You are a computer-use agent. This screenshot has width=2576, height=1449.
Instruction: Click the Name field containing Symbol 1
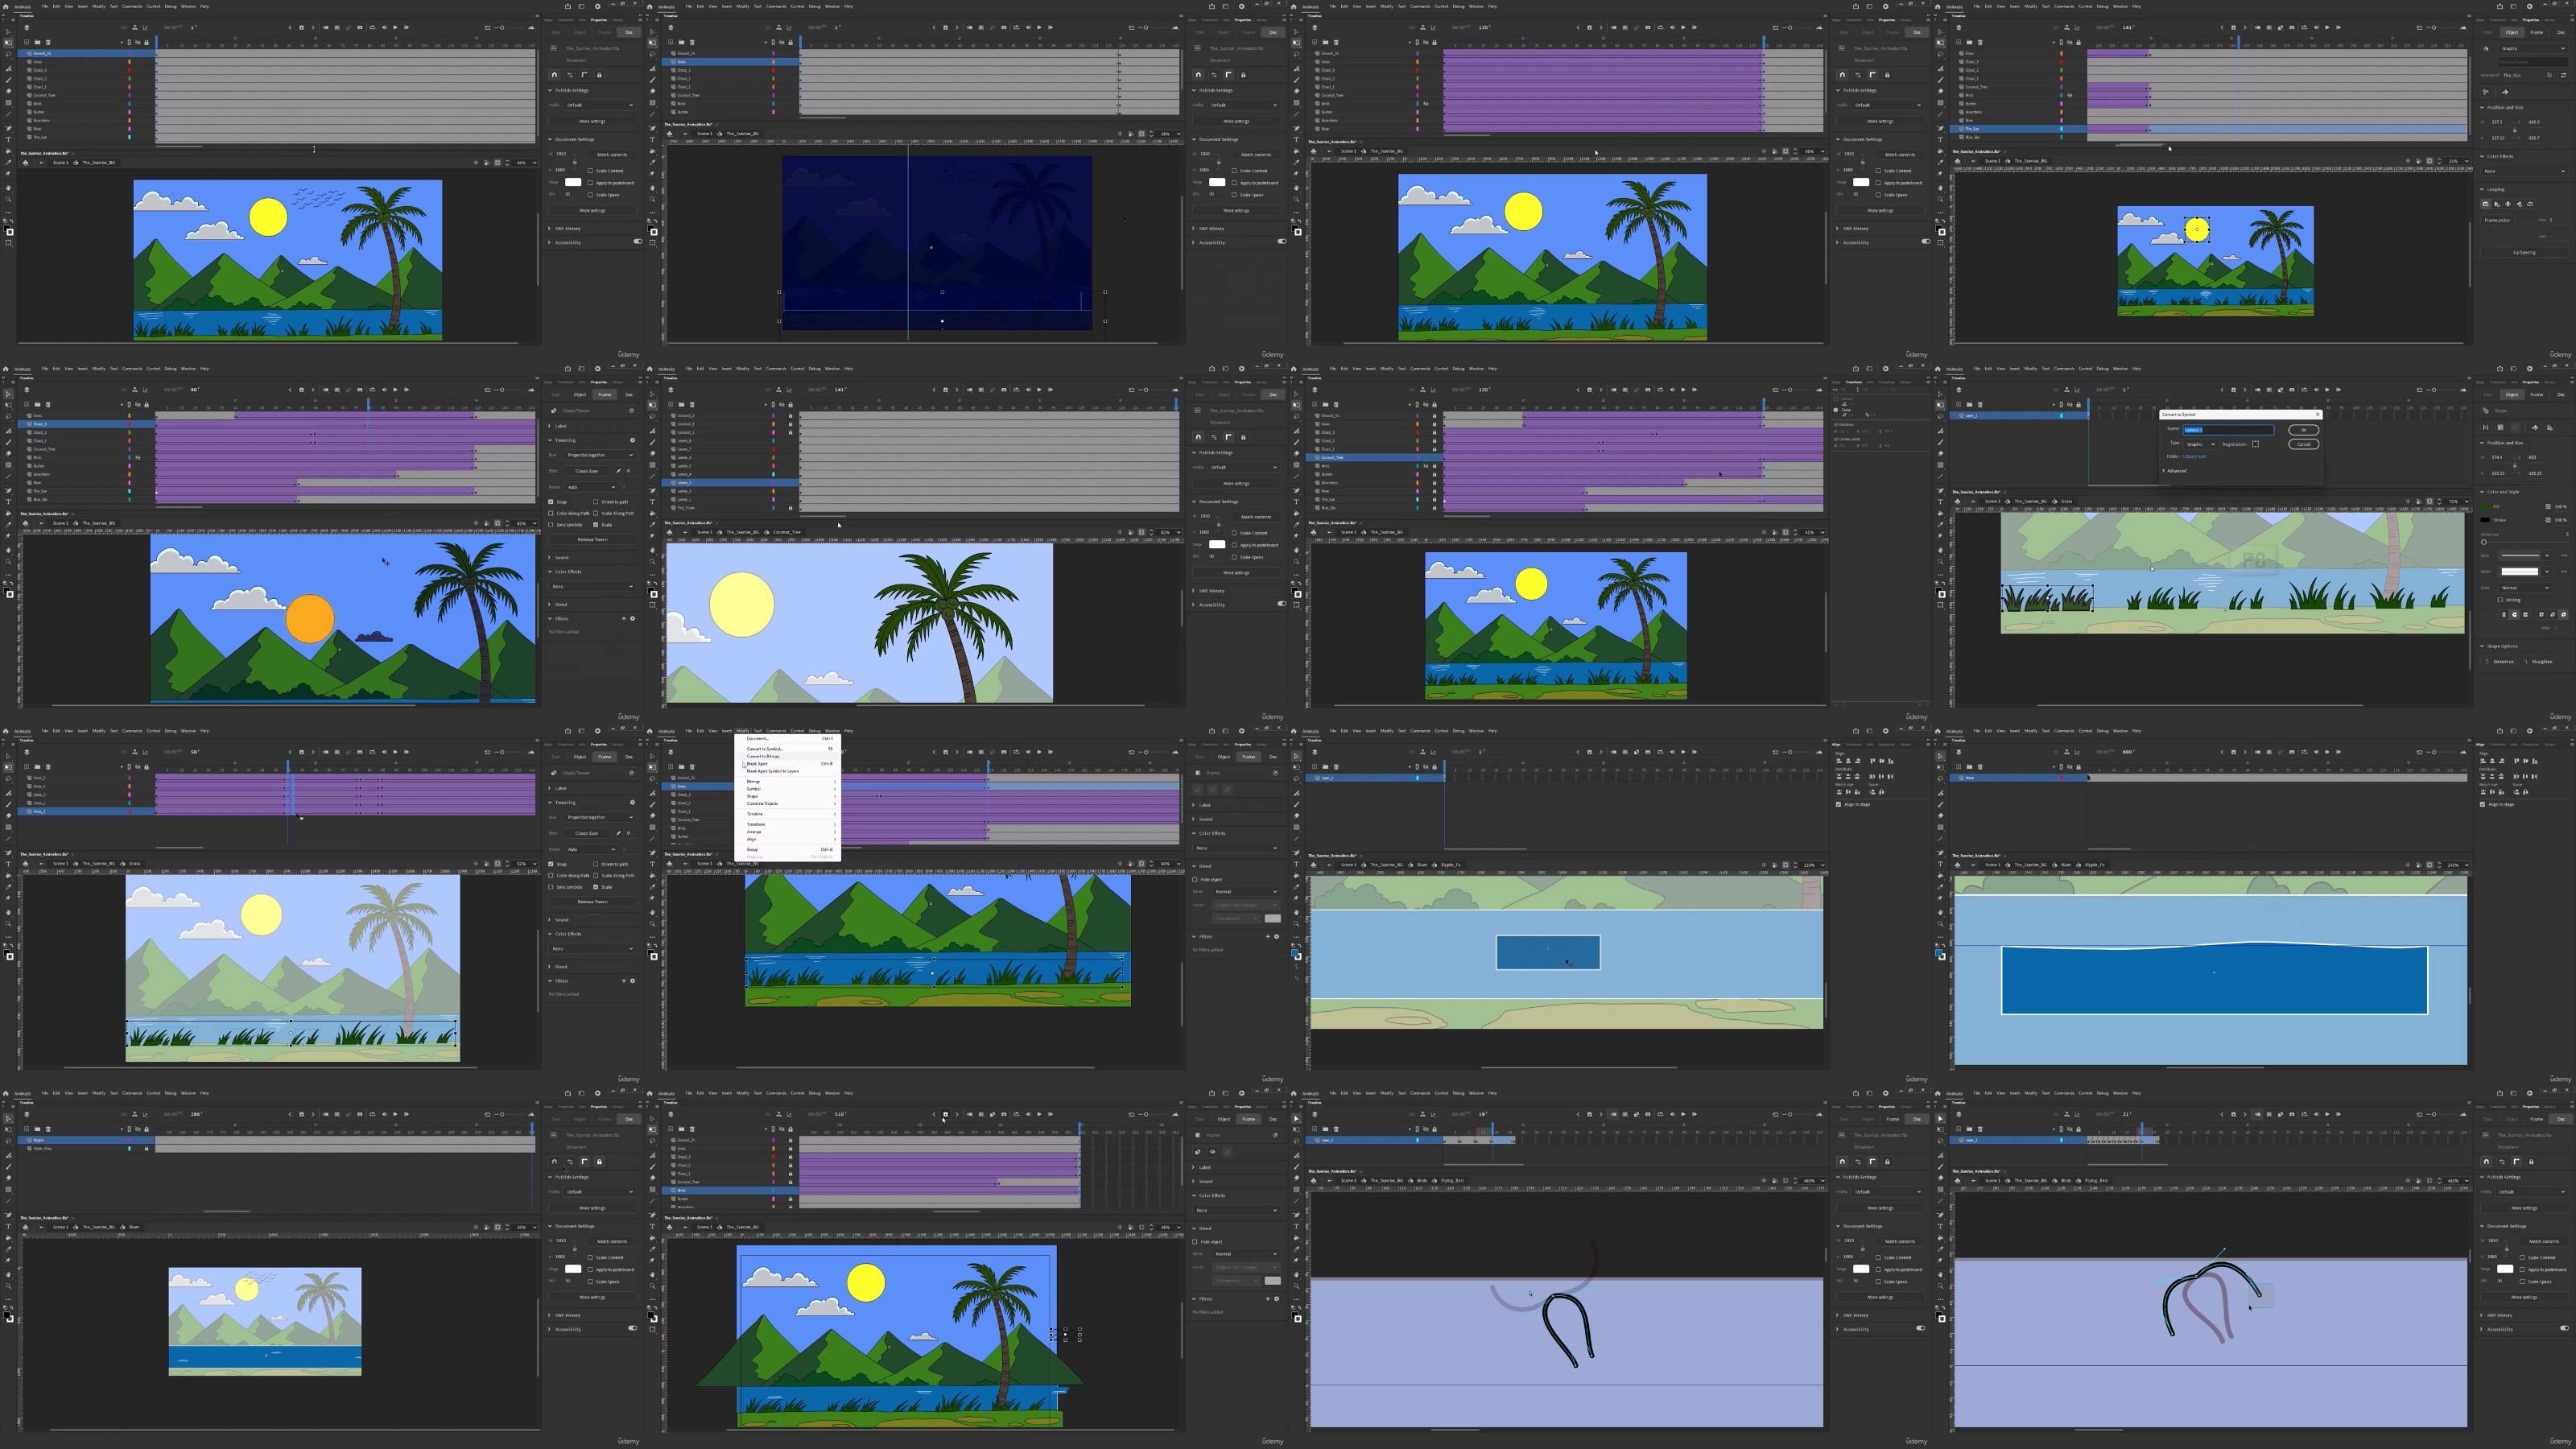(2229, 430)
